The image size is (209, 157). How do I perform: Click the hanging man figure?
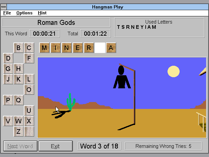click(121, 77)
